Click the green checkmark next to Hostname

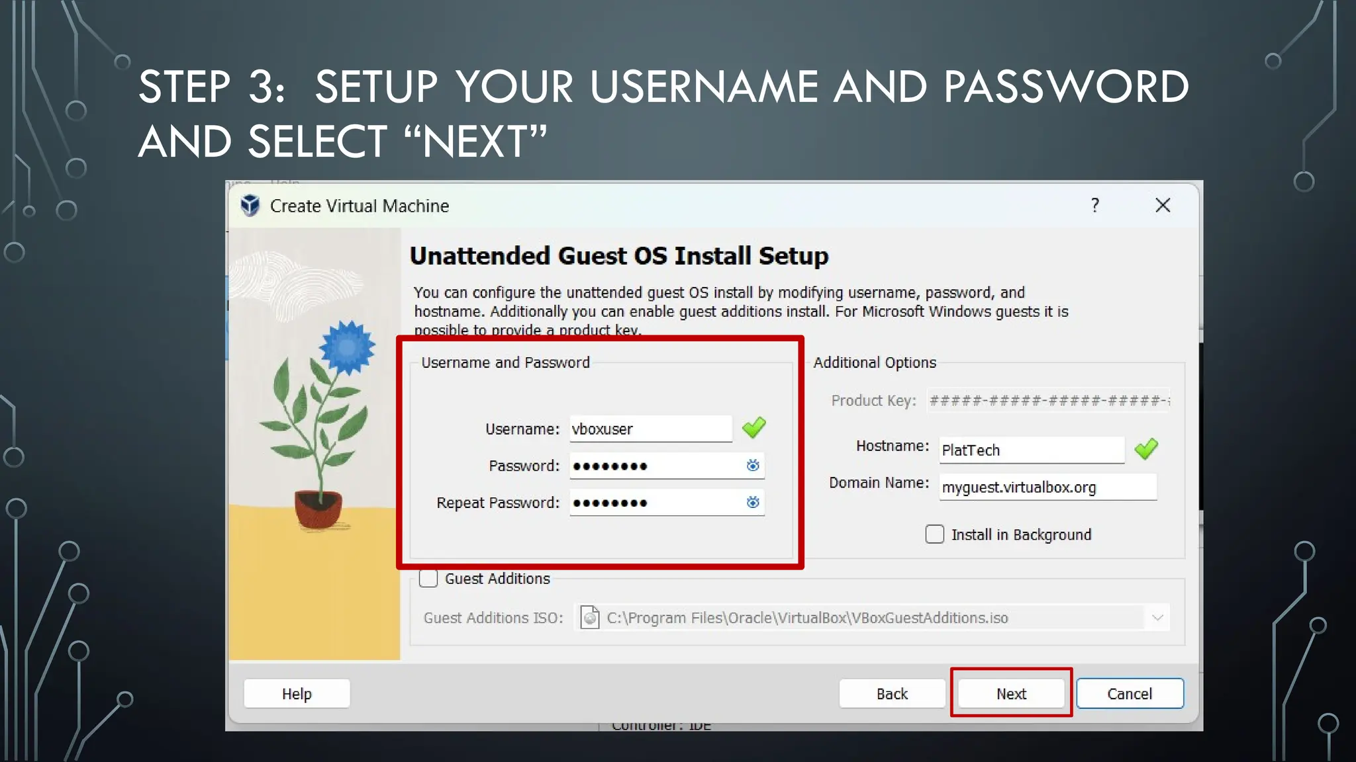[1146, 449]
